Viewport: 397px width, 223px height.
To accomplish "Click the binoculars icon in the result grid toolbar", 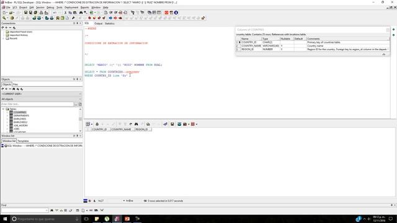I will (x=136, y=124).
